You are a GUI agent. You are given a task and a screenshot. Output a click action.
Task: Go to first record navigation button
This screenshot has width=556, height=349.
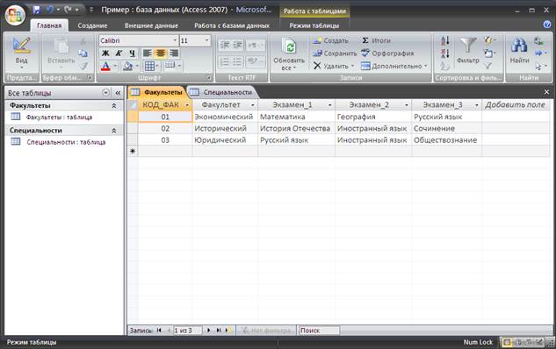[x=159, y=331]
